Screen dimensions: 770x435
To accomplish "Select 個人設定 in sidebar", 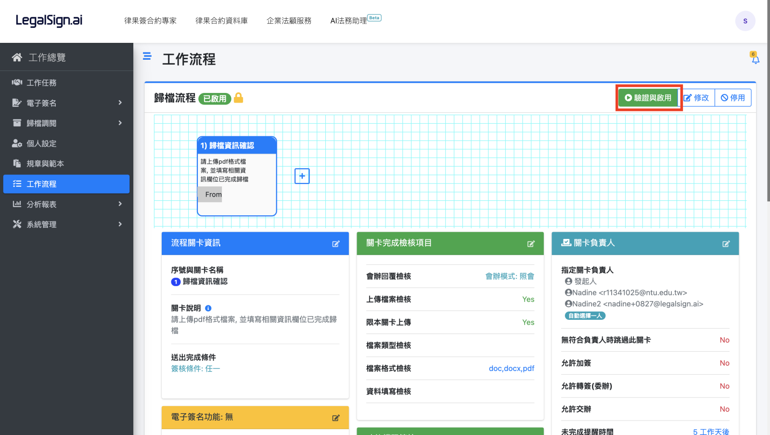I will [66, 143].
